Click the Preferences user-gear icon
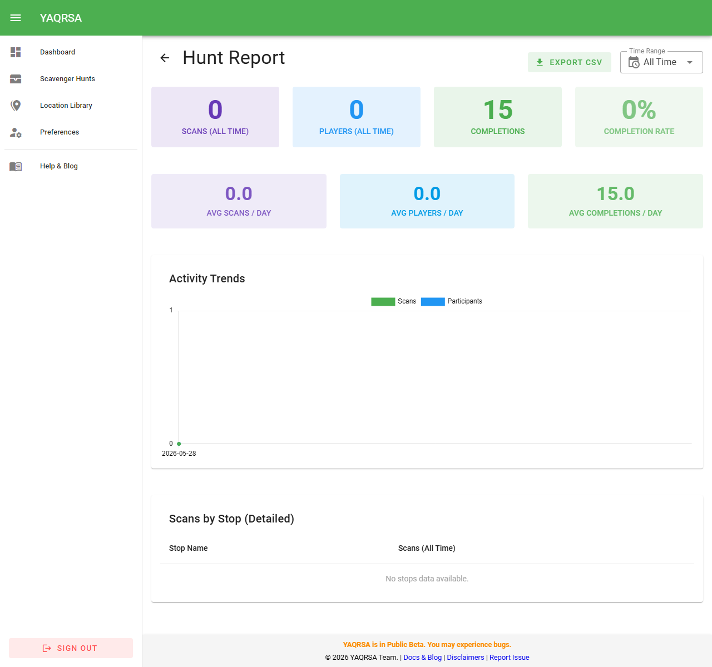 (16, 132)
